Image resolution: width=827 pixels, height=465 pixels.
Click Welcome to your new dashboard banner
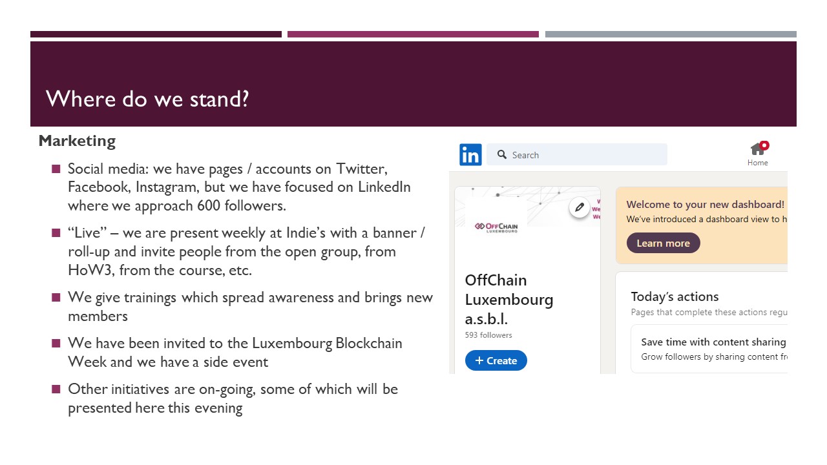point(702,225)
